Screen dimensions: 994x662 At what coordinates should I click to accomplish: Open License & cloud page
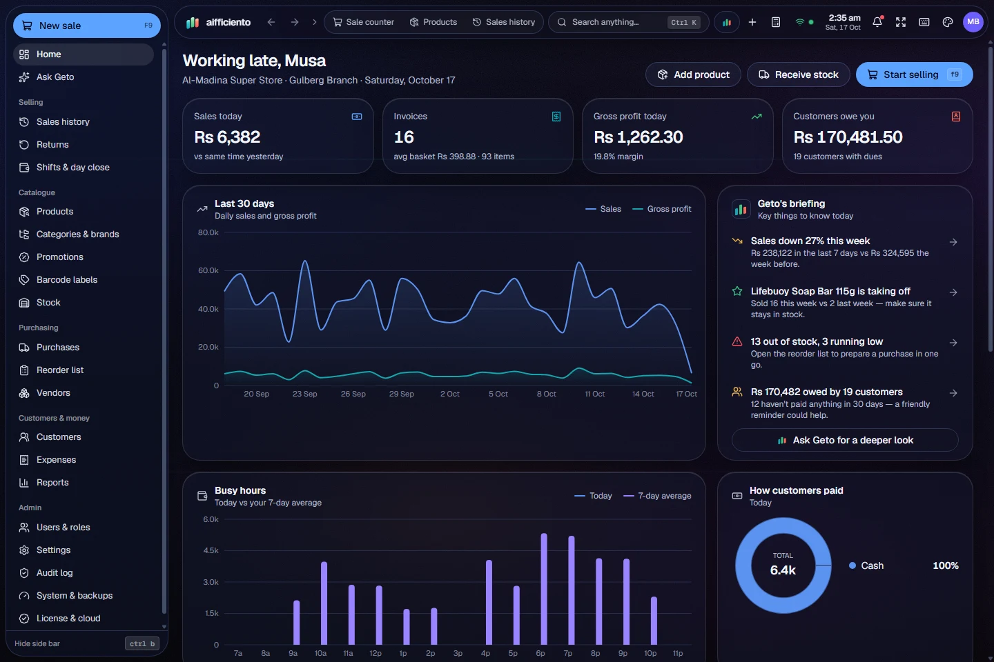pos(83,618)
